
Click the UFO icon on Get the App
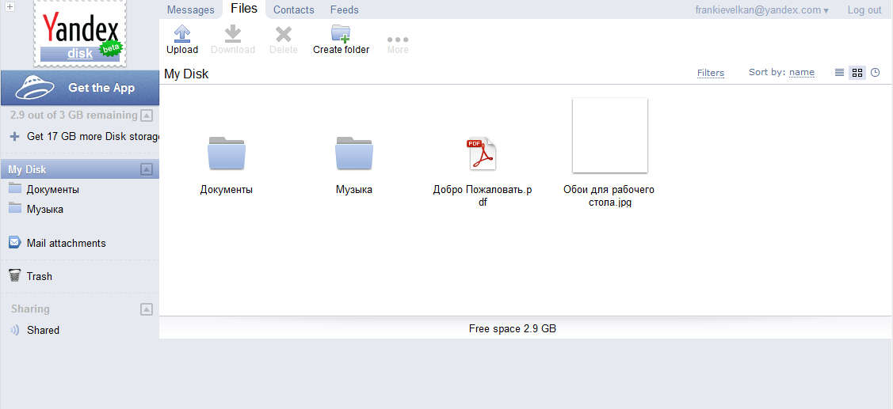(35, 88)
